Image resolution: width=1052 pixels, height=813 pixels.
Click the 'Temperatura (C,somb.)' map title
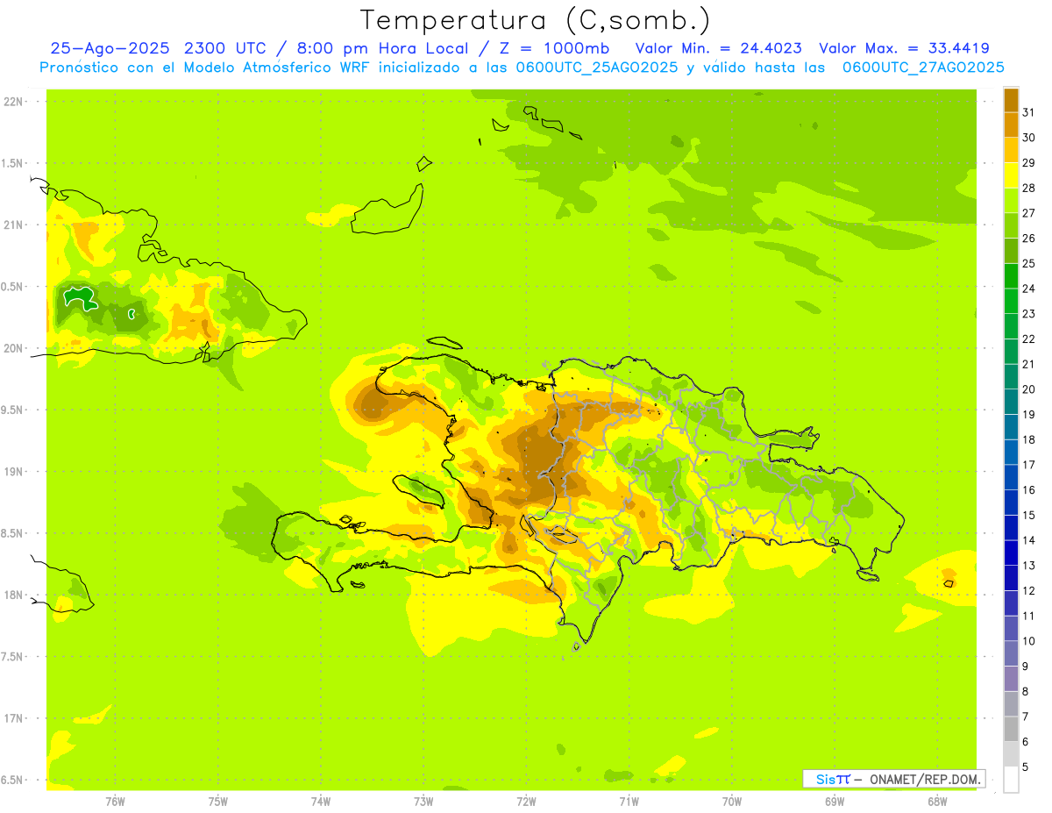[x=536, y=20]
